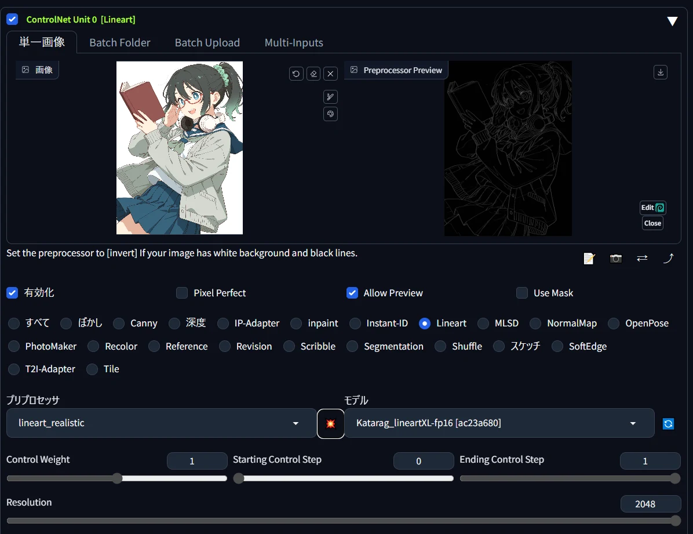Toggle the ControlNet Unit 0 header checkbox
693x534 pixels.
point(12,20)
